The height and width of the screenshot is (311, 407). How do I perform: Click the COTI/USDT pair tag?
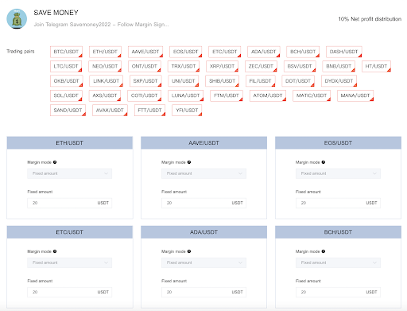click(145, 95)
